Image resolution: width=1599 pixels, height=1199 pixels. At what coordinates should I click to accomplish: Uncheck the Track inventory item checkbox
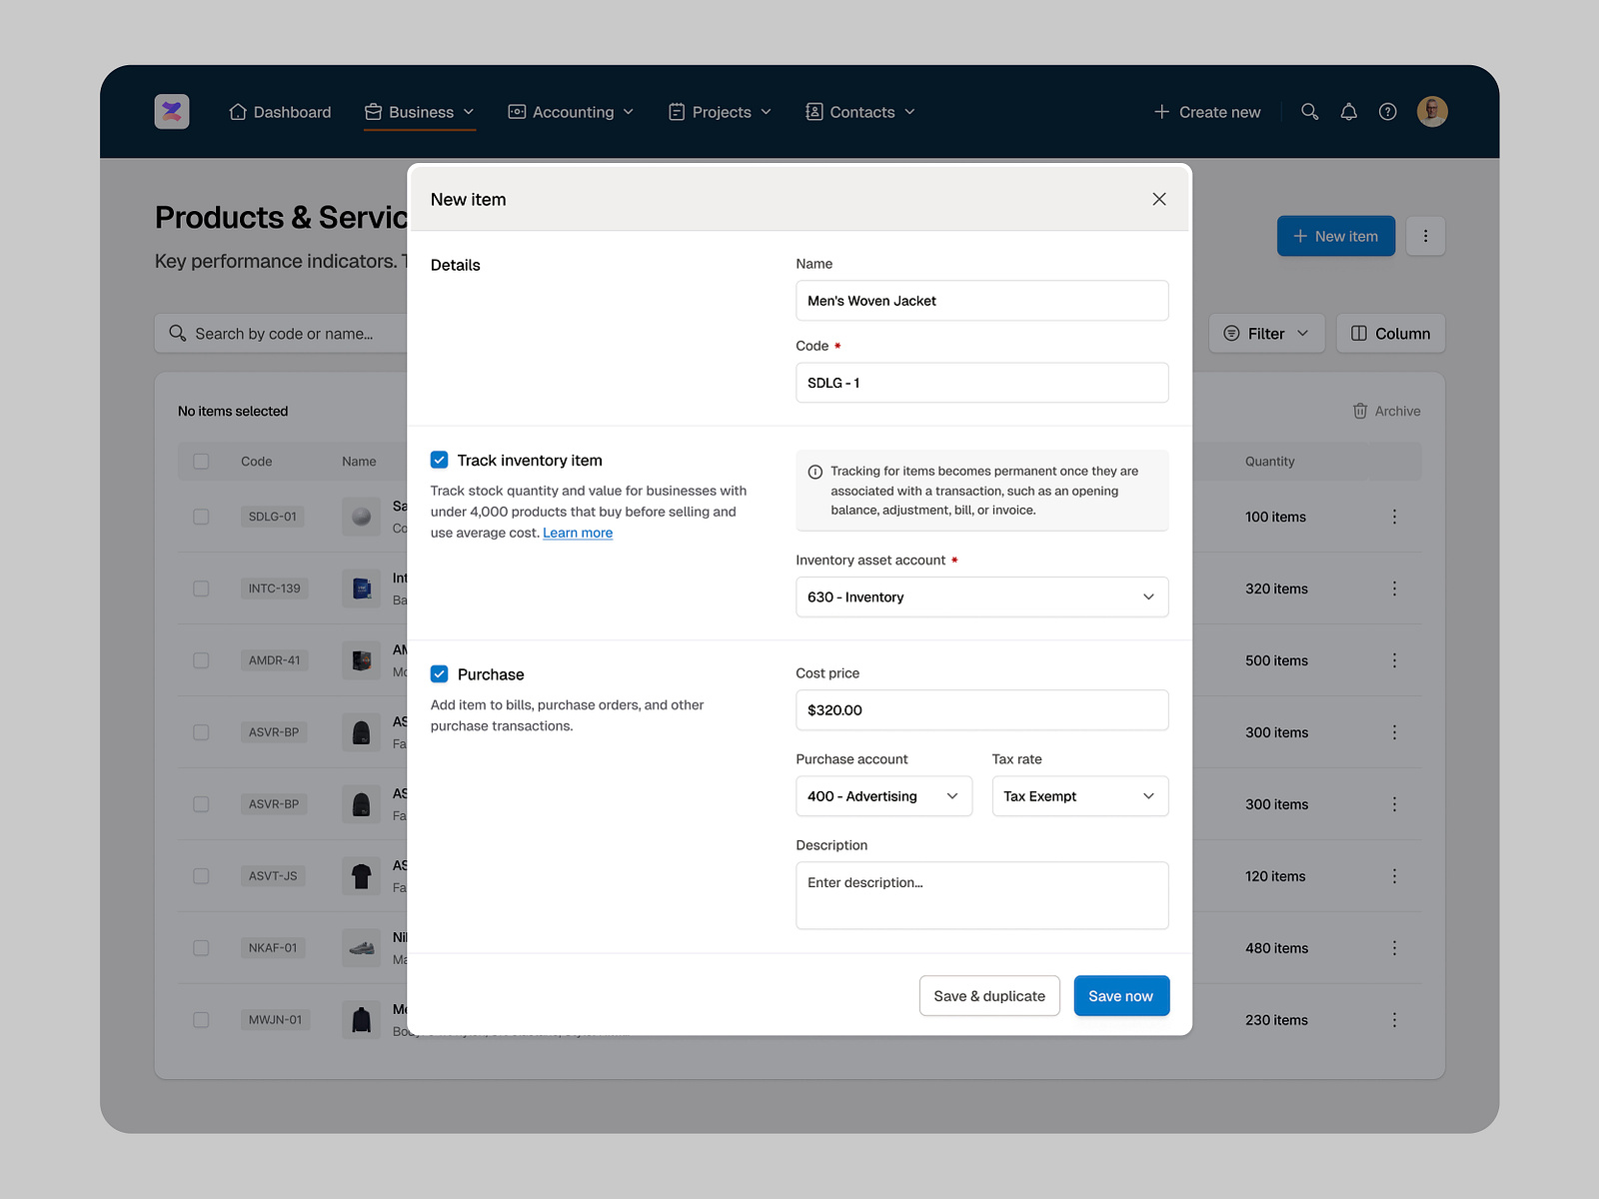(x=439, y=460)
